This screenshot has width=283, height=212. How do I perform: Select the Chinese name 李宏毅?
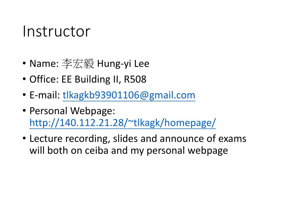point(78,64)
